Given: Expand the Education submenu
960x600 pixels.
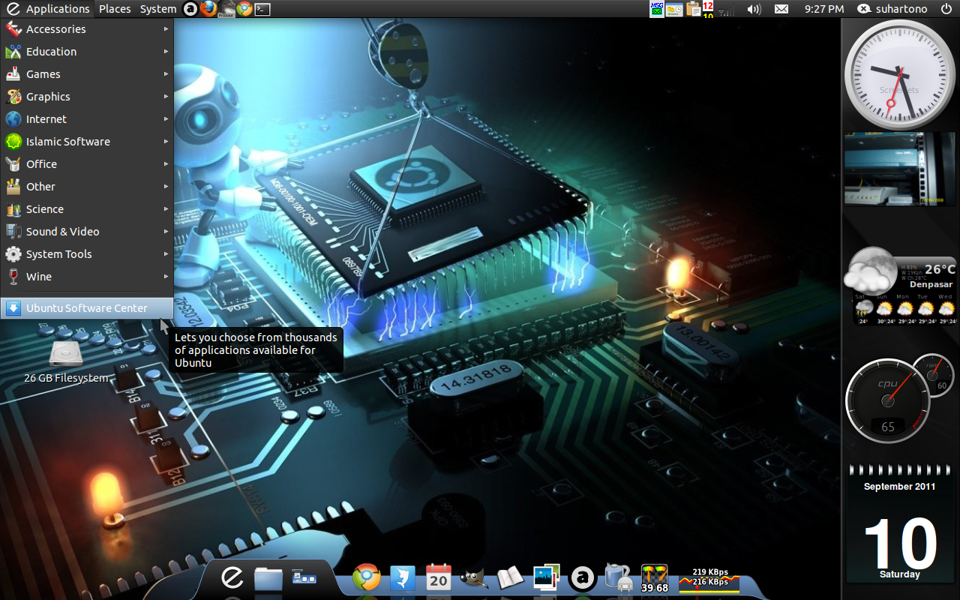Looking at the screenshot, I should coord(87,52).
